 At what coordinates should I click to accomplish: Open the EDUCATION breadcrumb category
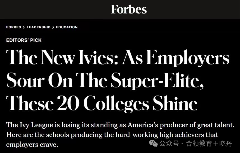coord(67,27)
